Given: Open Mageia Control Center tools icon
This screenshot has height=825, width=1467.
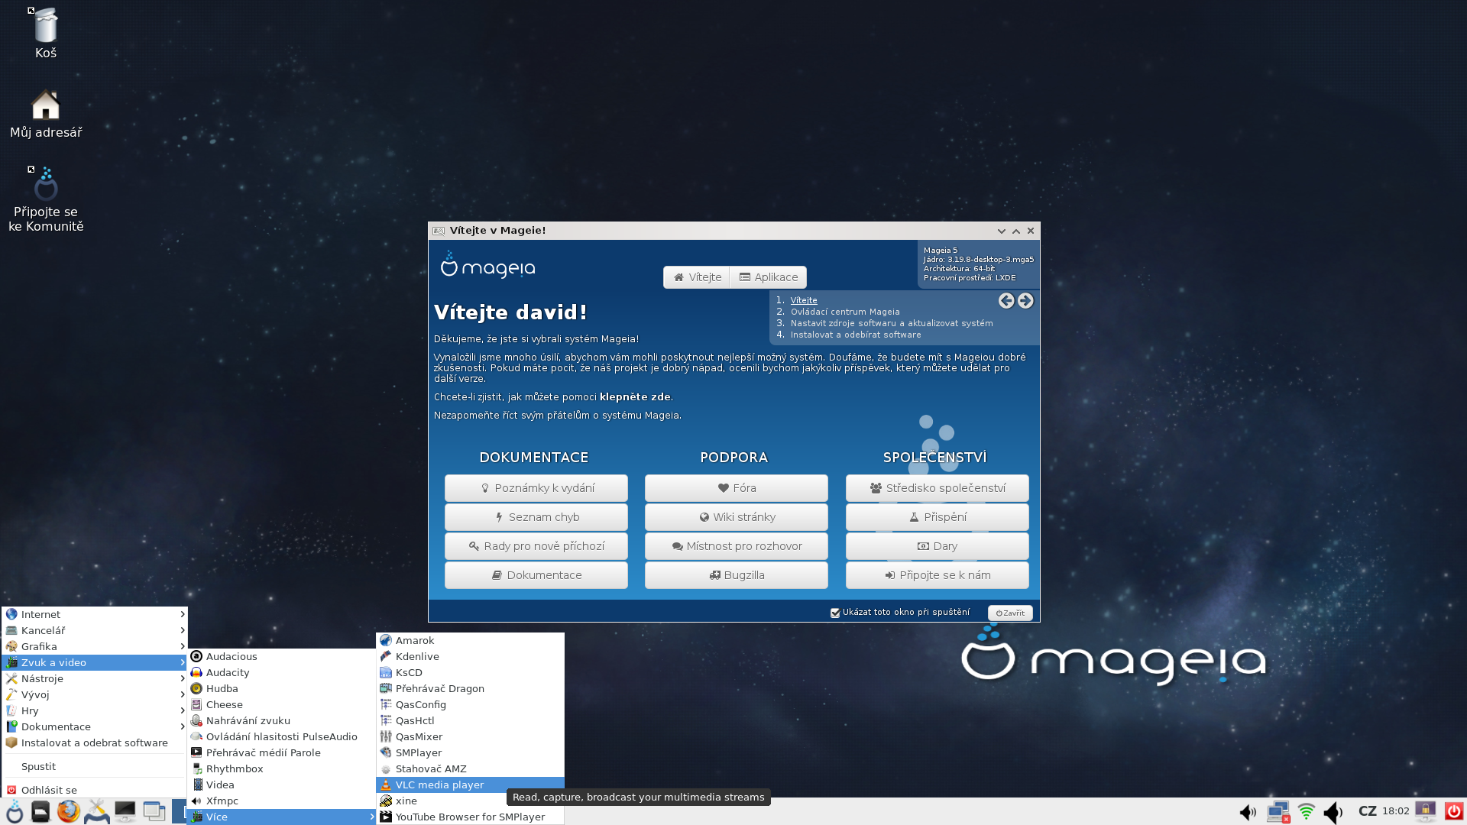Looking at the screenshot, I should [97, 811].
